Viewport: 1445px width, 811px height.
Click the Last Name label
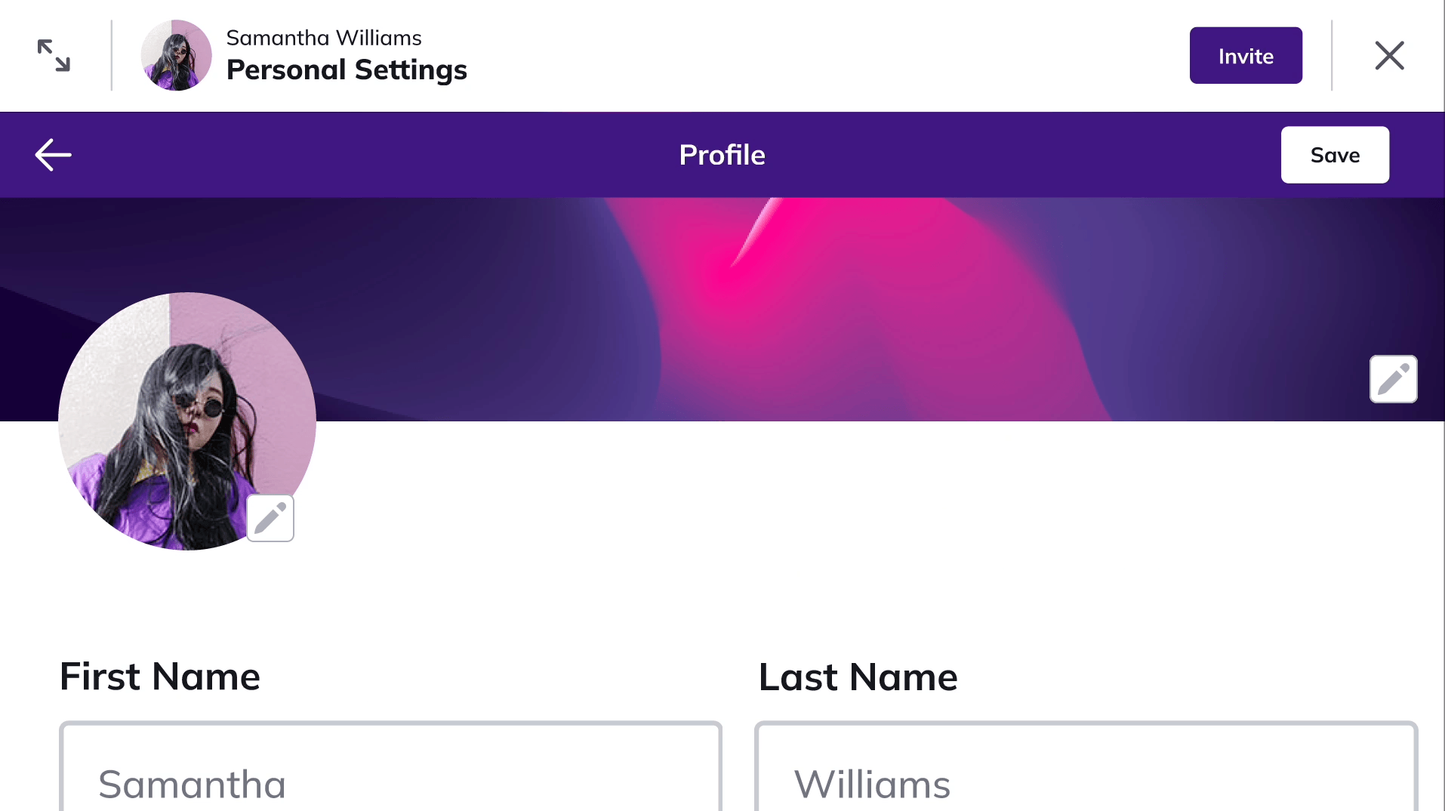858,677
